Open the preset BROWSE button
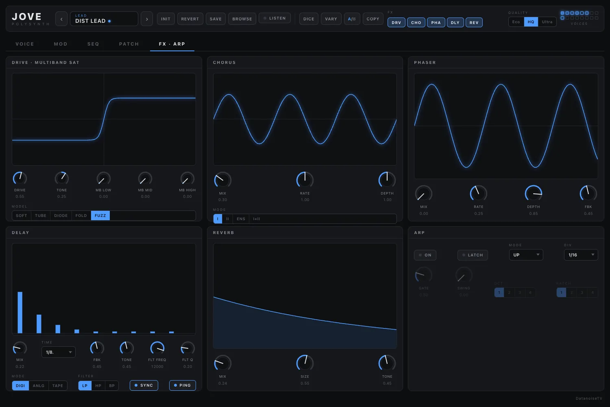This screenshot has width=610, height=407. [x=242, y=19]
